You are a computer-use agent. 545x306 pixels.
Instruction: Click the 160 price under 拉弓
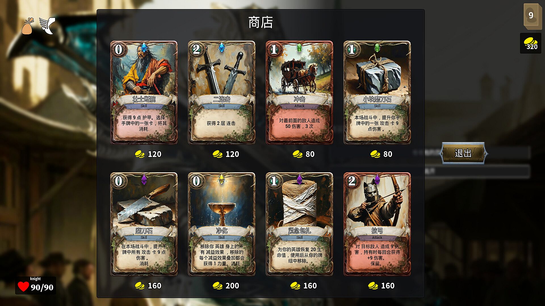point(388,286)
